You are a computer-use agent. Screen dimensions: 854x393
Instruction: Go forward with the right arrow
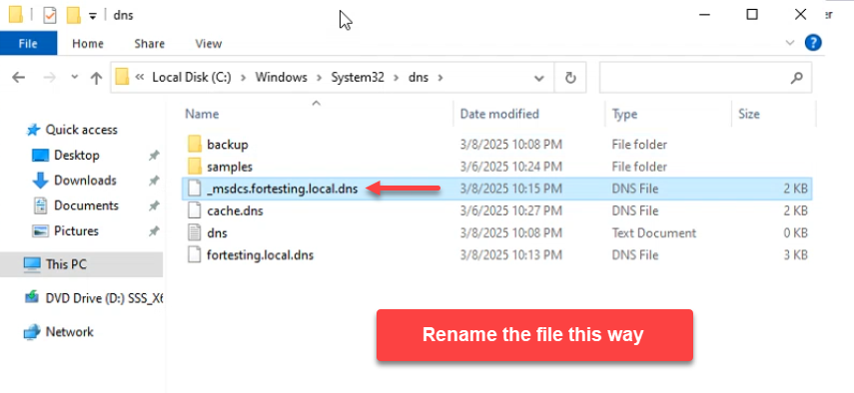click(50, 78)
